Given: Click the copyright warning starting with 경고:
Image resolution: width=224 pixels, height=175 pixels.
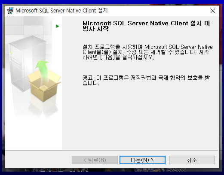Looking at the screenshot, I should [146, 80].
